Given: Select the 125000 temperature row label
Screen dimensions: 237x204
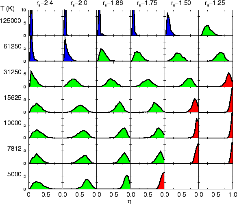Looking at the screenshot, I should click(x=11, y=21).
